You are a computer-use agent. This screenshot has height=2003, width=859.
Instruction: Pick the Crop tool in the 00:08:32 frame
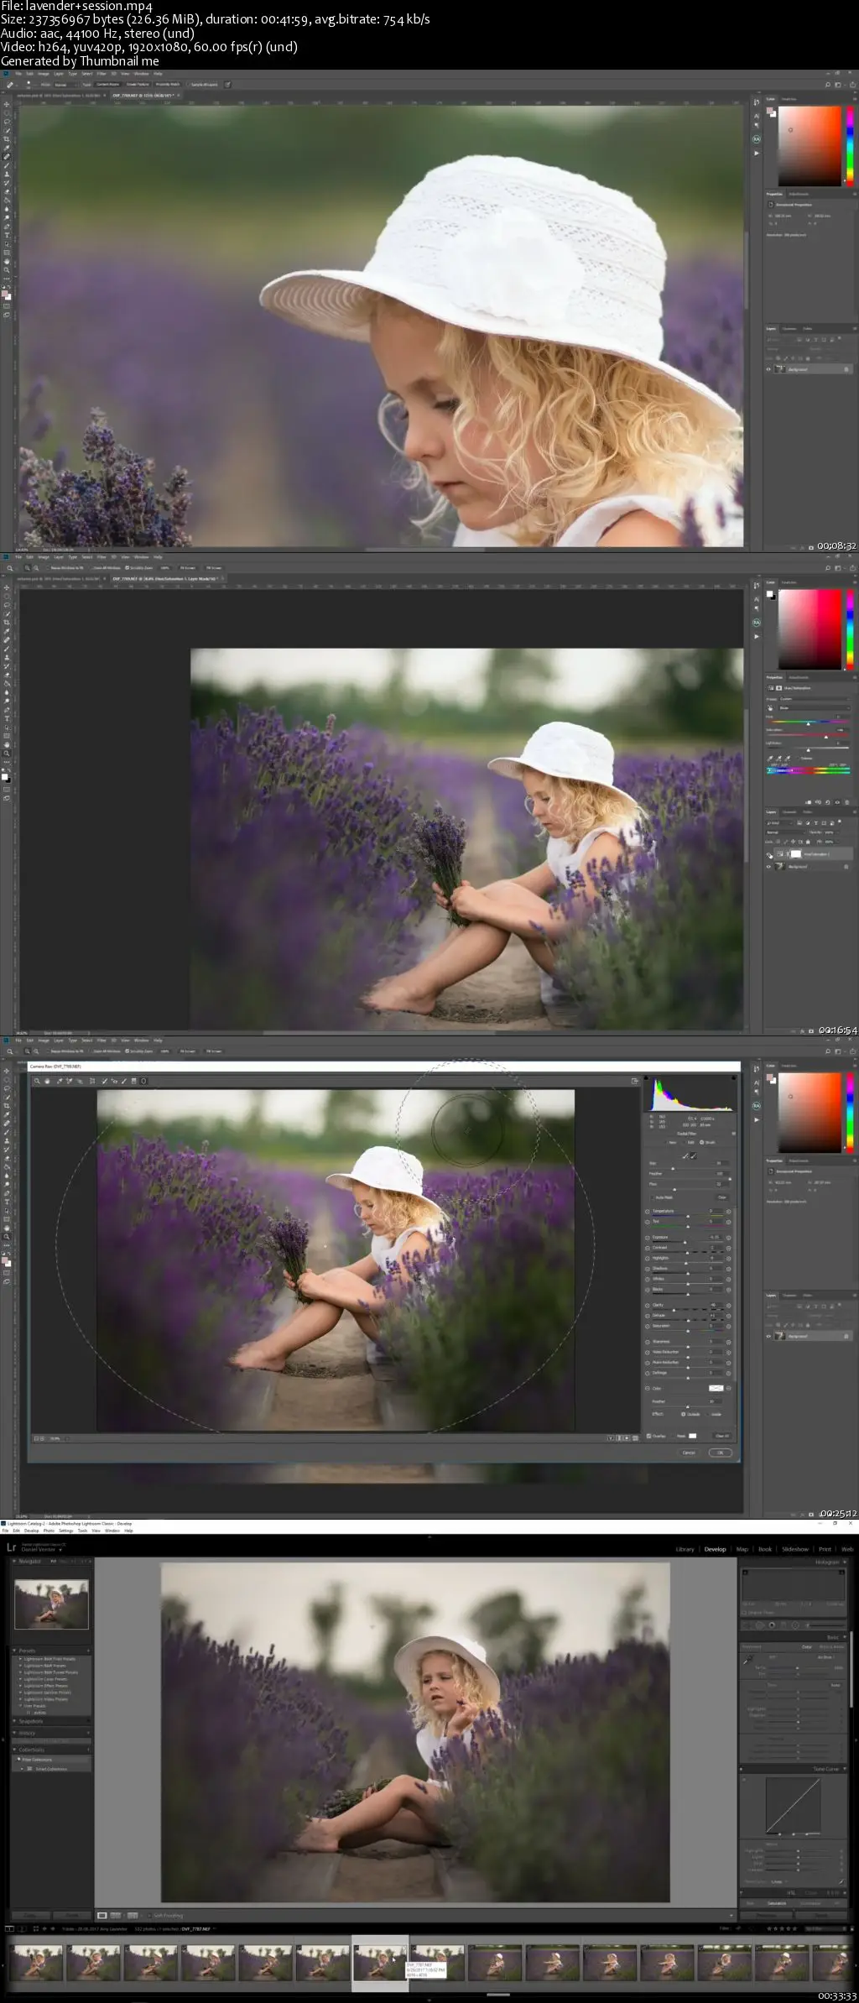[7, 139]
